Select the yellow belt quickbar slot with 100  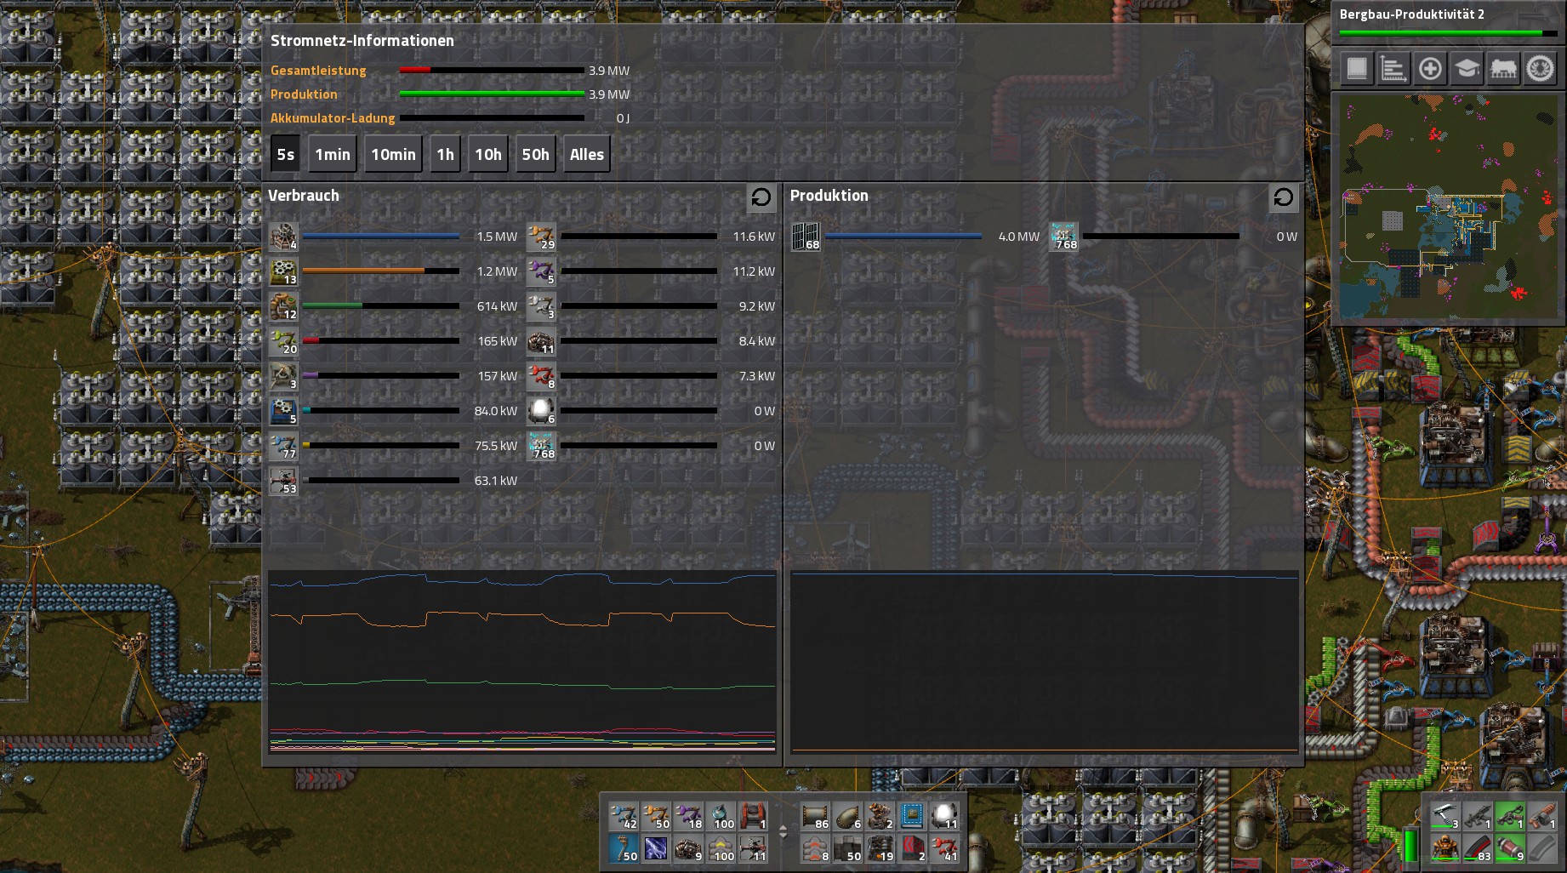721,847
